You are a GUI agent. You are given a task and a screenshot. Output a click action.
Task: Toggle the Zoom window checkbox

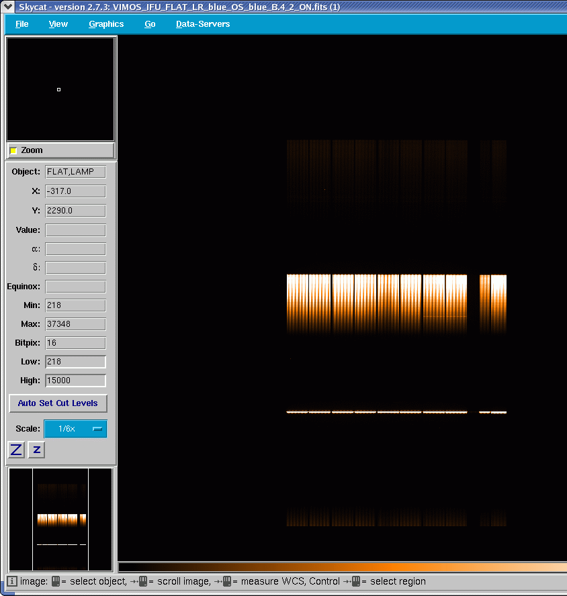13,150
